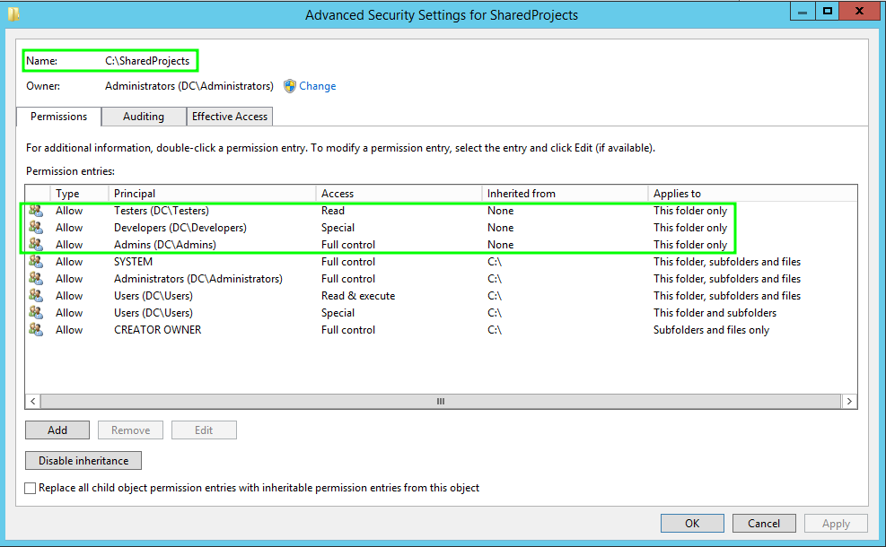Click the SYSTEM principal group icon
This screenshot has width=886, height=547.
pyautogui.click(x=36, y=262)
